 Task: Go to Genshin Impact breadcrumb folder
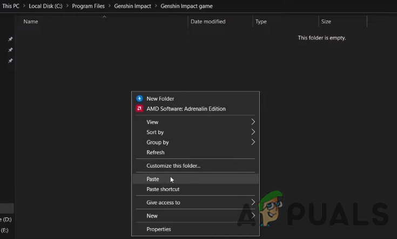coord(133,6)
